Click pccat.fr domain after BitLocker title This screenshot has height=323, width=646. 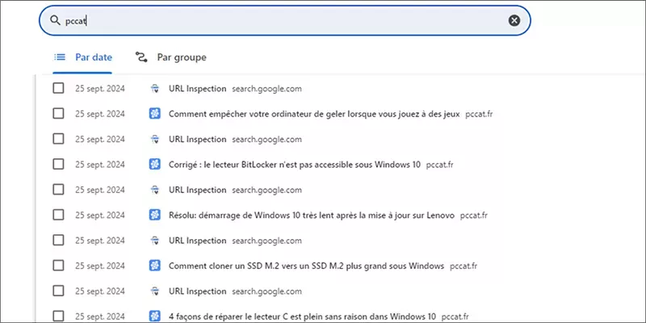(439, 165)
